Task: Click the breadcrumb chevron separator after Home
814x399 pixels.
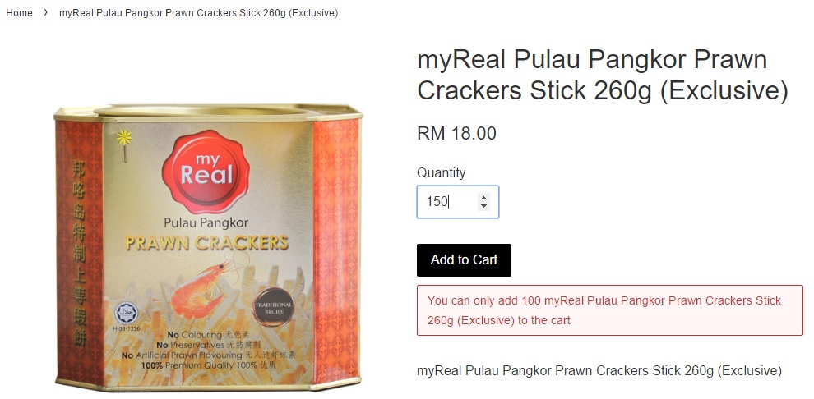Action: coord(46,13)
